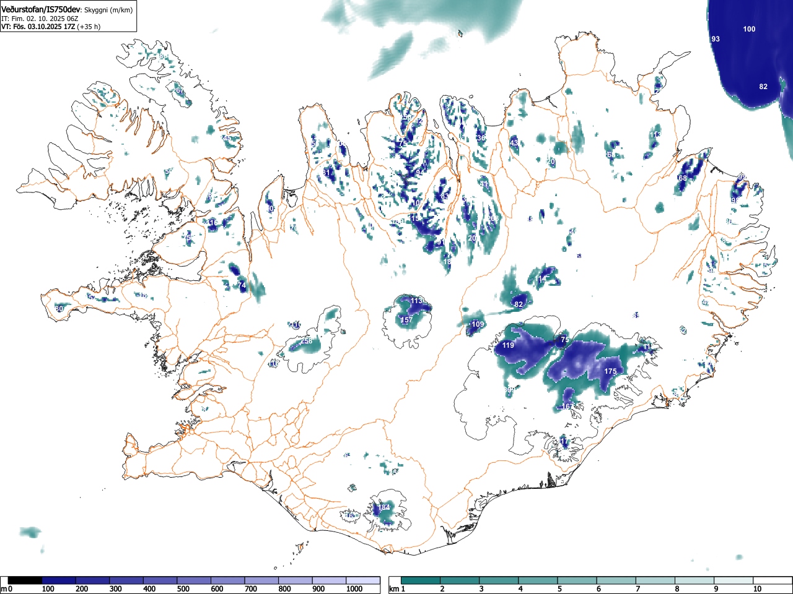Click the 100 value in offshore dark-blue area

click(x=749, y=29)
